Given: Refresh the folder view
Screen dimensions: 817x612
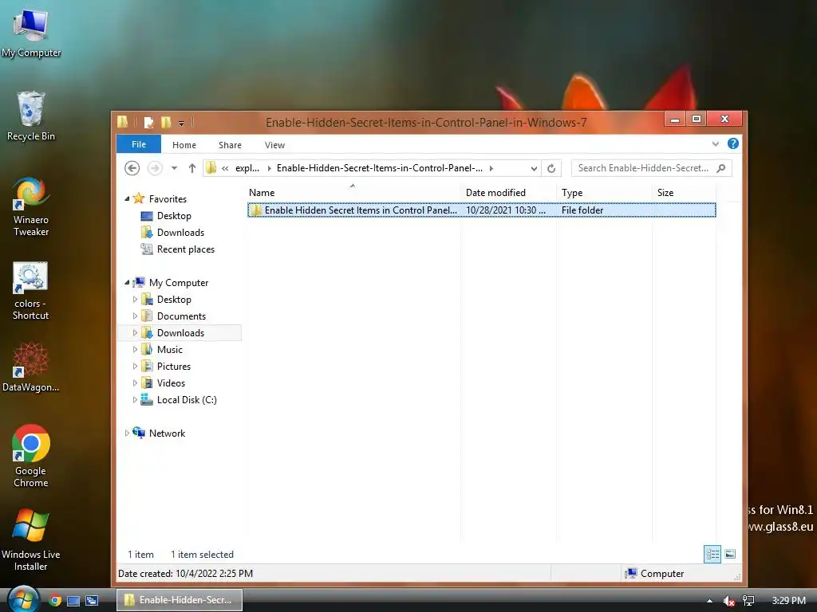Looking at the screenshot, I should point(551,168).
